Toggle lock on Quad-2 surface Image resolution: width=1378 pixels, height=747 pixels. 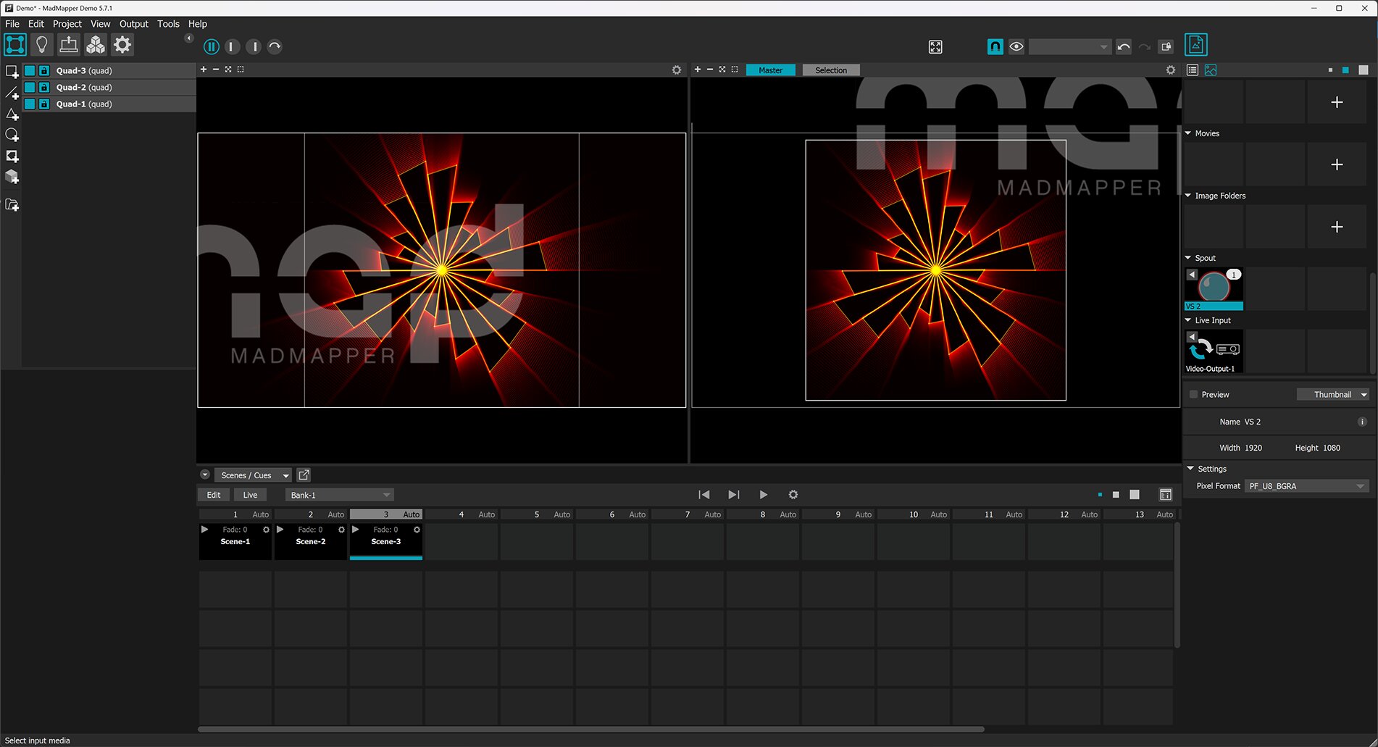click(x=44, y=87)
